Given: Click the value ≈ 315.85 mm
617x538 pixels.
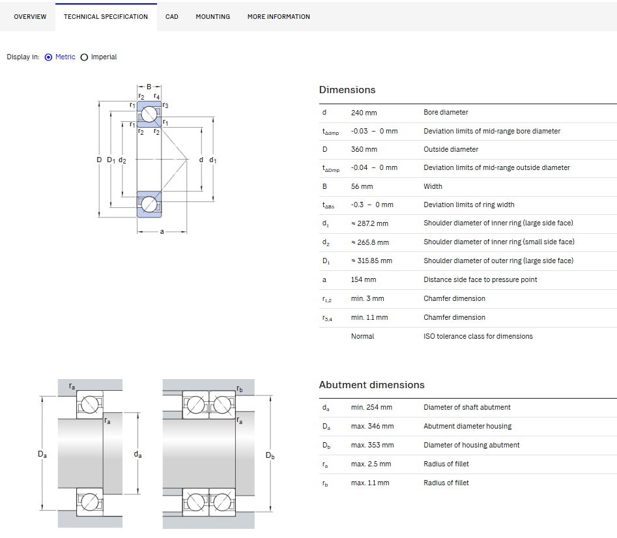Looking at the screenshot, I should coord(371,261).
